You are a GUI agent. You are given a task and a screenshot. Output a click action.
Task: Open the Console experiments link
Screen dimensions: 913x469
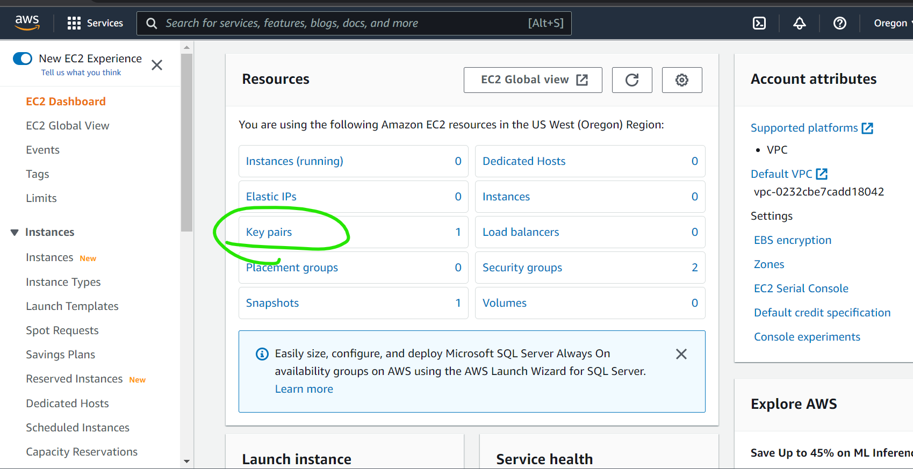click(807, 337)
